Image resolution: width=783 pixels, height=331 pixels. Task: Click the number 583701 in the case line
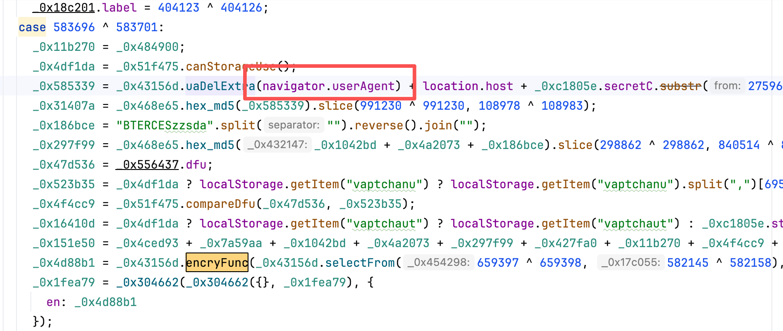(x=137, y=27)
